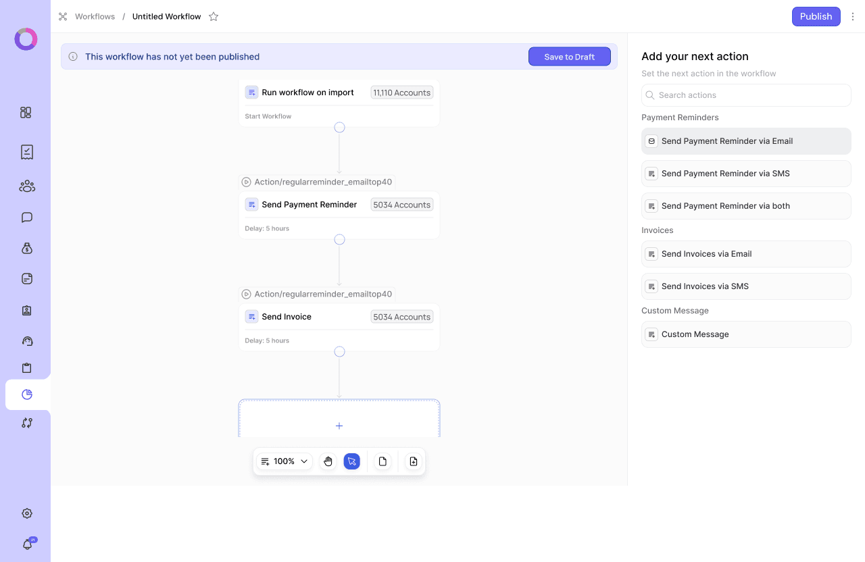Image resolution: width=865 pixels, height=562 pixels.
Task: Open the clipboard sidebar icon
Action: click(x=27, y=368)
